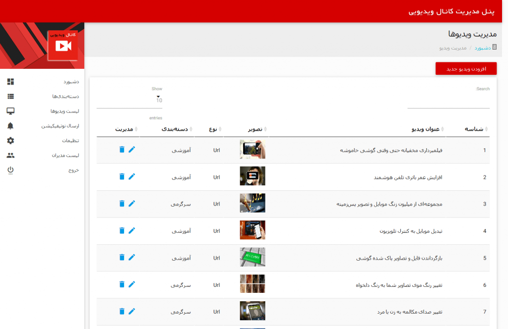Click title فیلمبرداری مخفیانه حتی وقتی گوشی خاموشه
Viewport: 508px width, 329px height.
pos(391,150)
